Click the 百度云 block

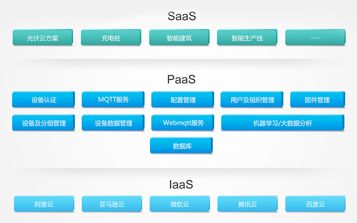pos(315,204)
